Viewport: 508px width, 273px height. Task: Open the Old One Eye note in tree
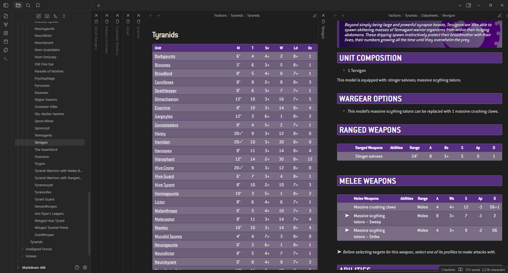[x=44, y=64]
